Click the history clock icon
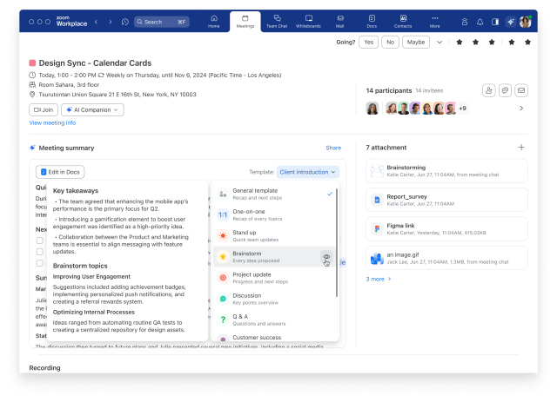The width and height of the screenshot is (557, 402). [125, 22]
